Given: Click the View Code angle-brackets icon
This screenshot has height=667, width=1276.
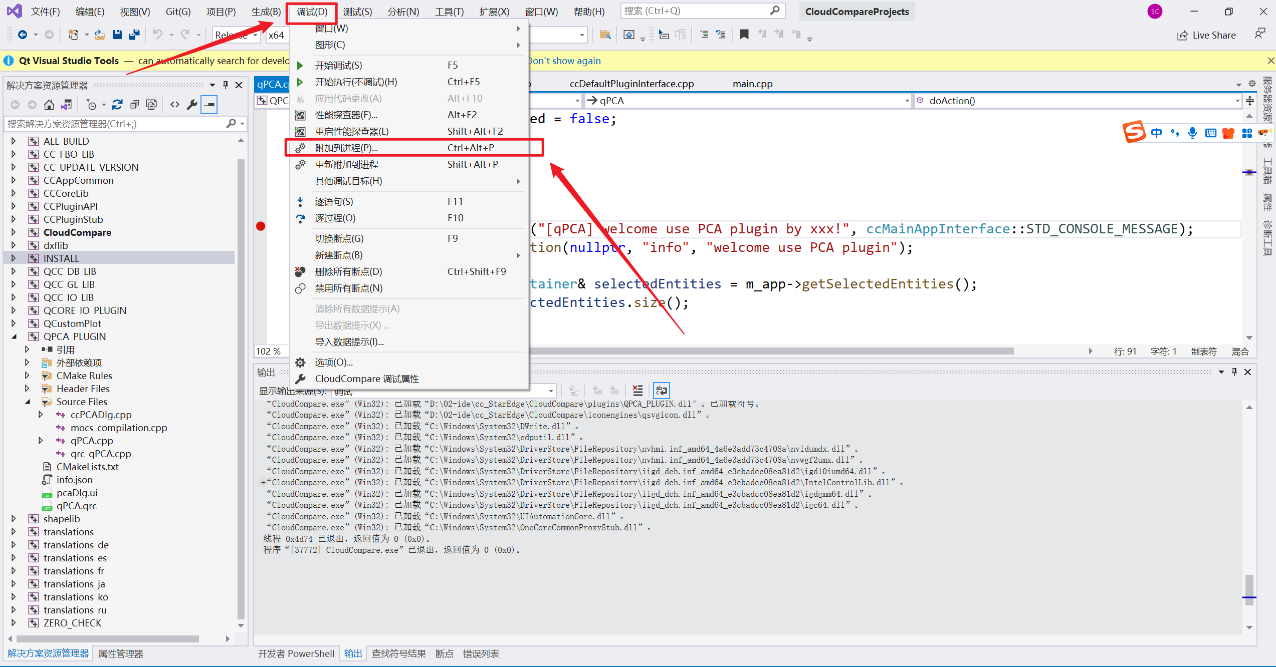Looking at the screenshot, I should 175,105.
